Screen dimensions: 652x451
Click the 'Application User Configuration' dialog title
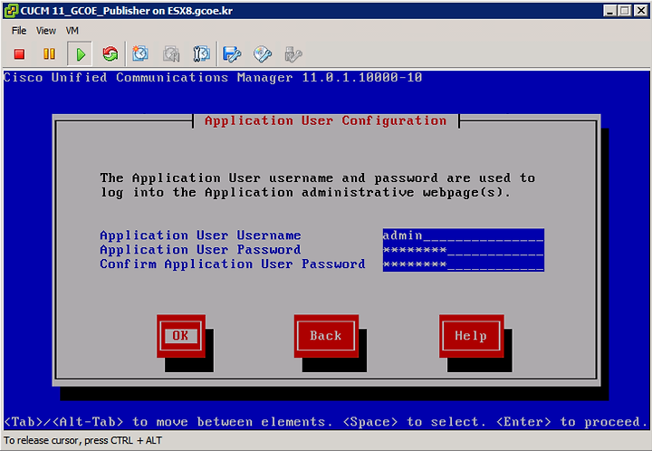pyautogui.click(x=326, y=121)
